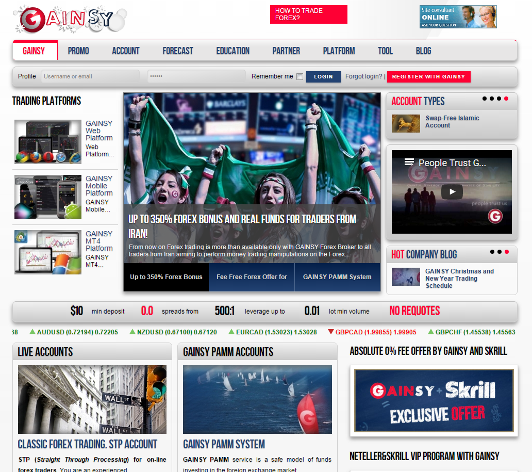Open GAINSY Christmas and New Year Trading Schedule
Image resolution: width=532 pixels, height=472 pixels.
point(459,279)
